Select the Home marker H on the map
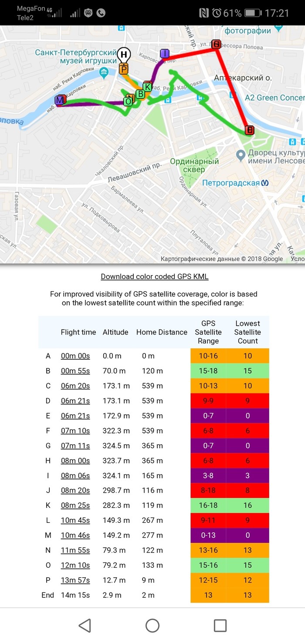Image resolution: width=305 pixels, height=644 pixels. point(124,55)
